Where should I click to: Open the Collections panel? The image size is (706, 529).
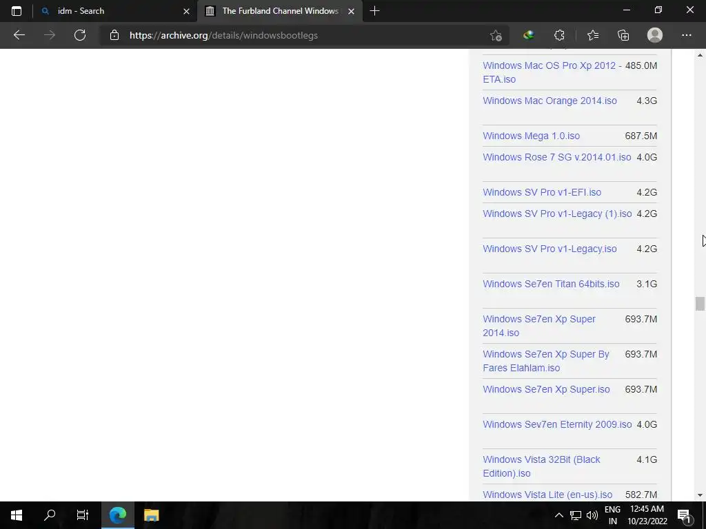(623, 35)
